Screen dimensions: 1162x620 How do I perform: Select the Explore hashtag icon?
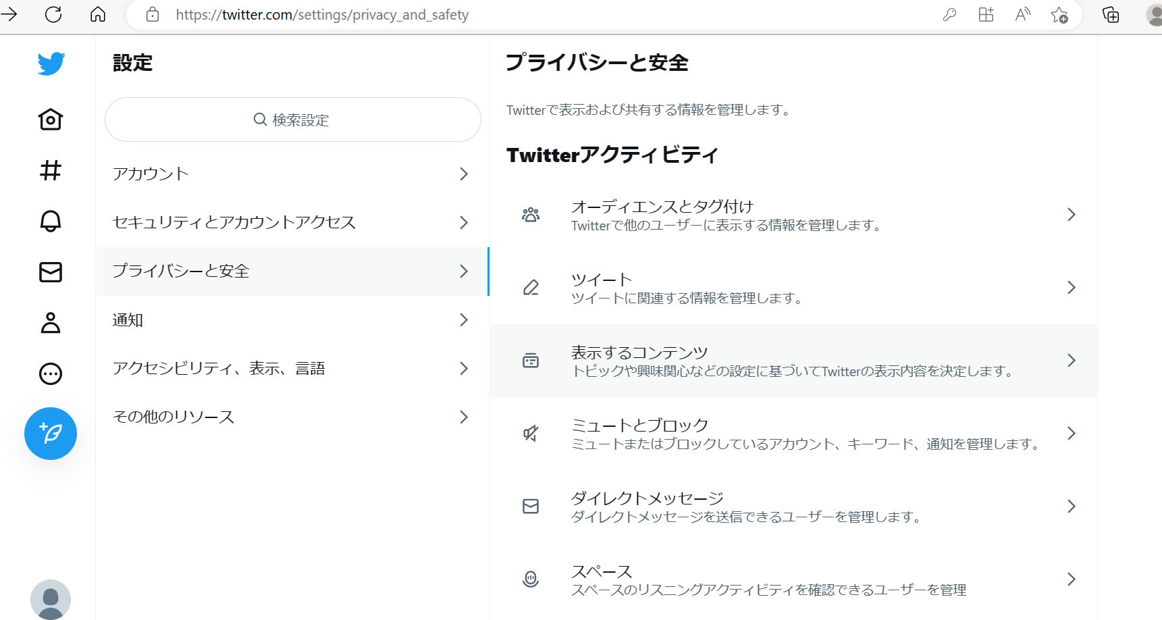pyautogui.click(x=51, y=171)
